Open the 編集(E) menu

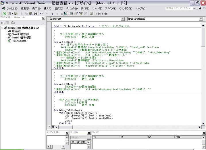(x=25, y=8)
